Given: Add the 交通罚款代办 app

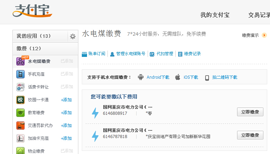Looking at the screenshot, I should coord(66,126).
